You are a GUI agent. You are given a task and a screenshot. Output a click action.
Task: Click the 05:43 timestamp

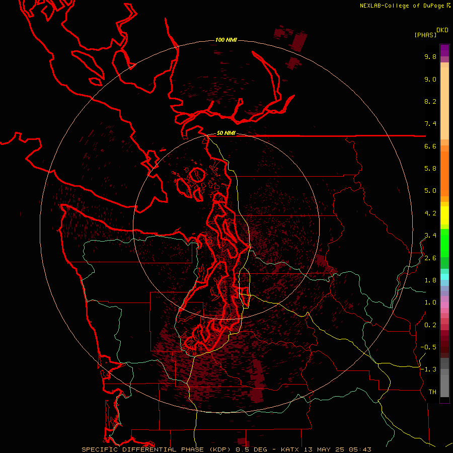coord(360,449)
